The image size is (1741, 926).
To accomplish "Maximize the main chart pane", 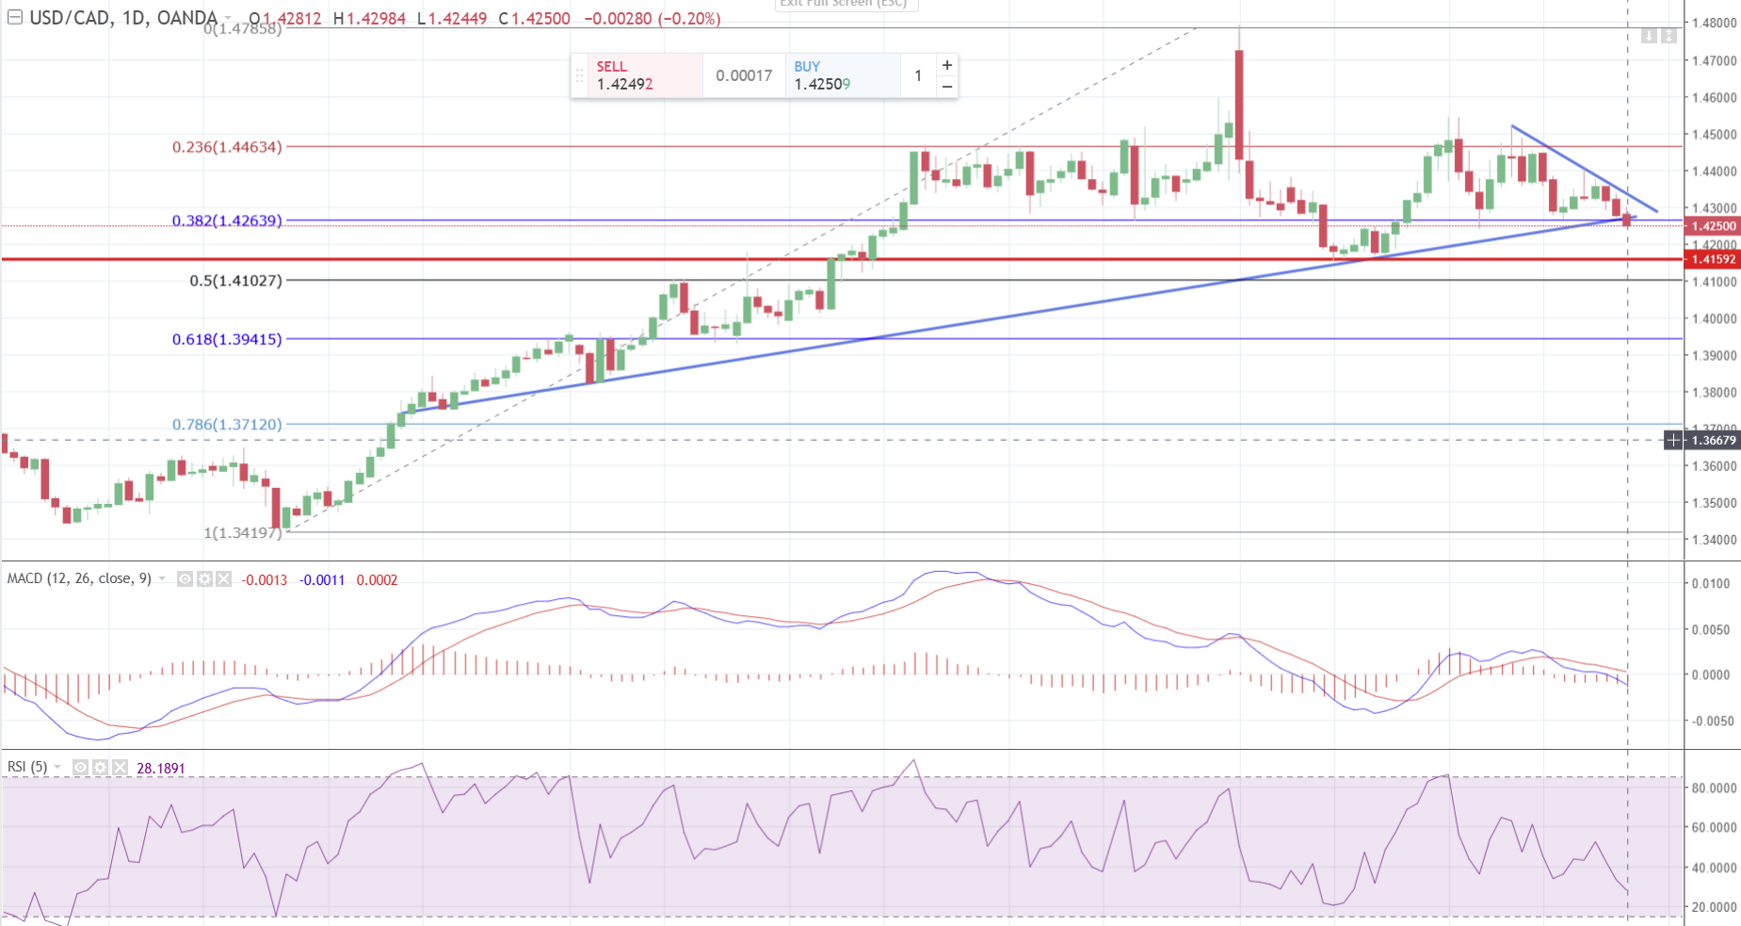I will tap(1668, 36).
